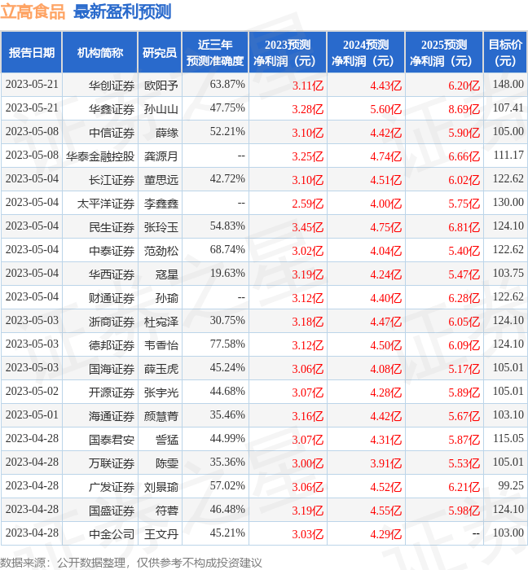Image resolution: width=528 pixels, height=570 pixels.
Task: Click 2024 profit forecast 5.60亿
Action: click(x=386, y=109)
